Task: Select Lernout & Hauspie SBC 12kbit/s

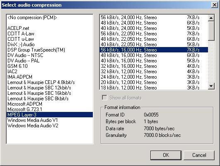Action: coord(50,88)
